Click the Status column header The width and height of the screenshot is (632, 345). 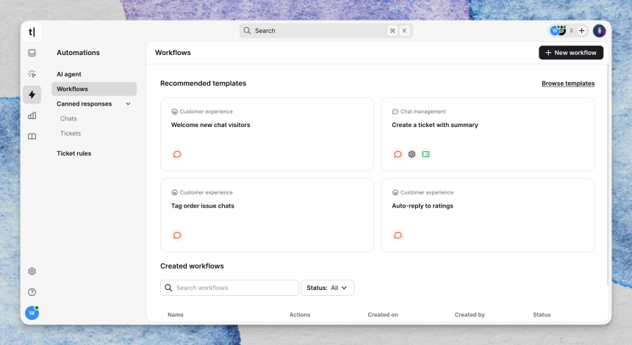(x=542, y=315)
